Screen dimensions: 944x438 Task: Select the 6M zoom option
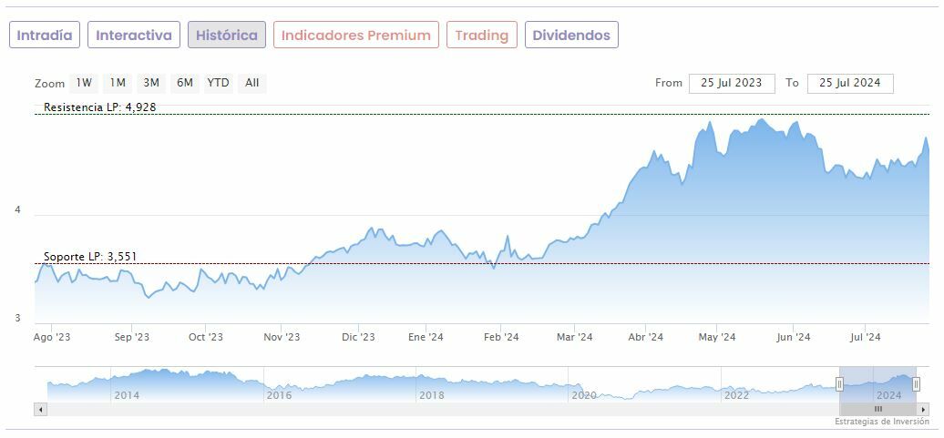tap(185, 83)
